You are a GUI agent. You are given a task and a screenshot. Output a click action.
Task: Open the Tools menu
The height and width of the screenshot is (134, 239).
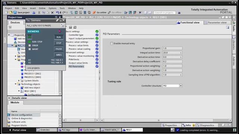[62, 8]
